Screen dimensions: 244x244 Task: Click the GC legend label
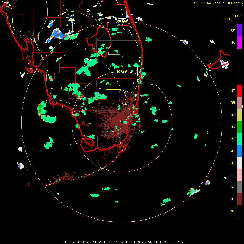[233, 187]
